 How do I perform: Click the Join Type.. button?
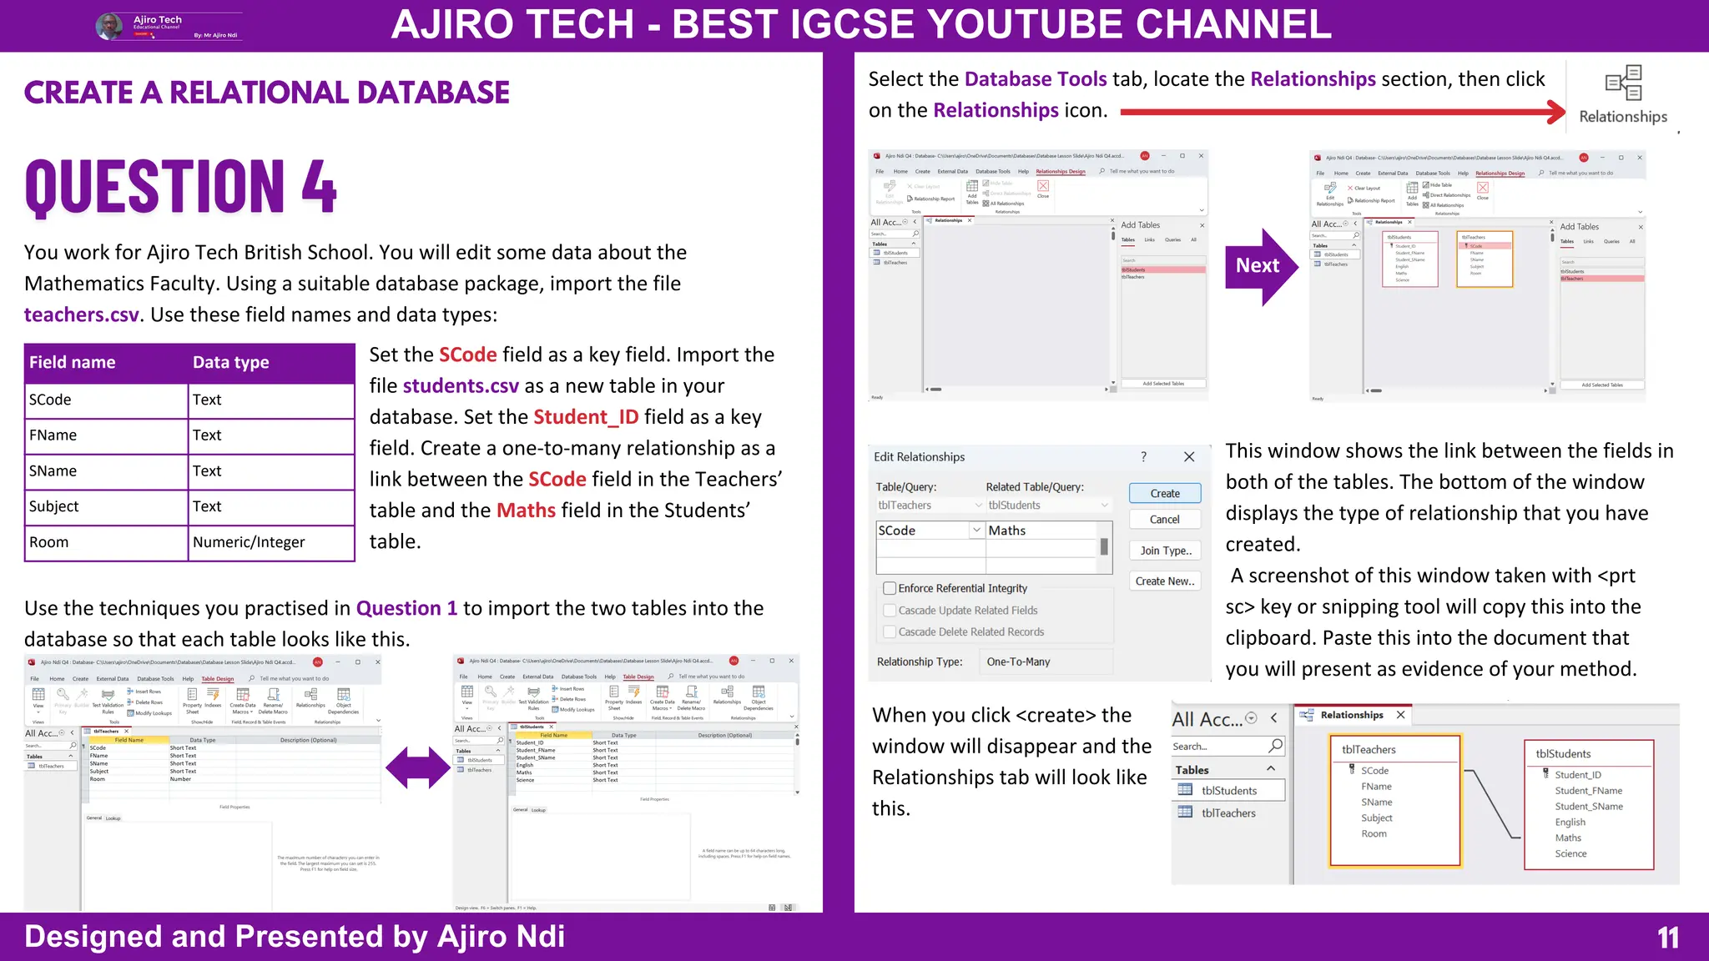tap(1165, 551)
